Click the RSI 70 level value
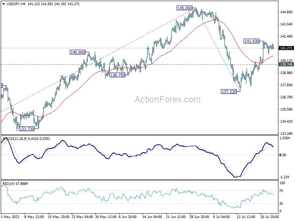Viewport: 295px width, 221px height. 281,191
